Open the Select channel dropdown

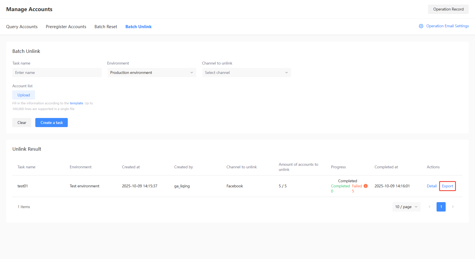(246, 72)
